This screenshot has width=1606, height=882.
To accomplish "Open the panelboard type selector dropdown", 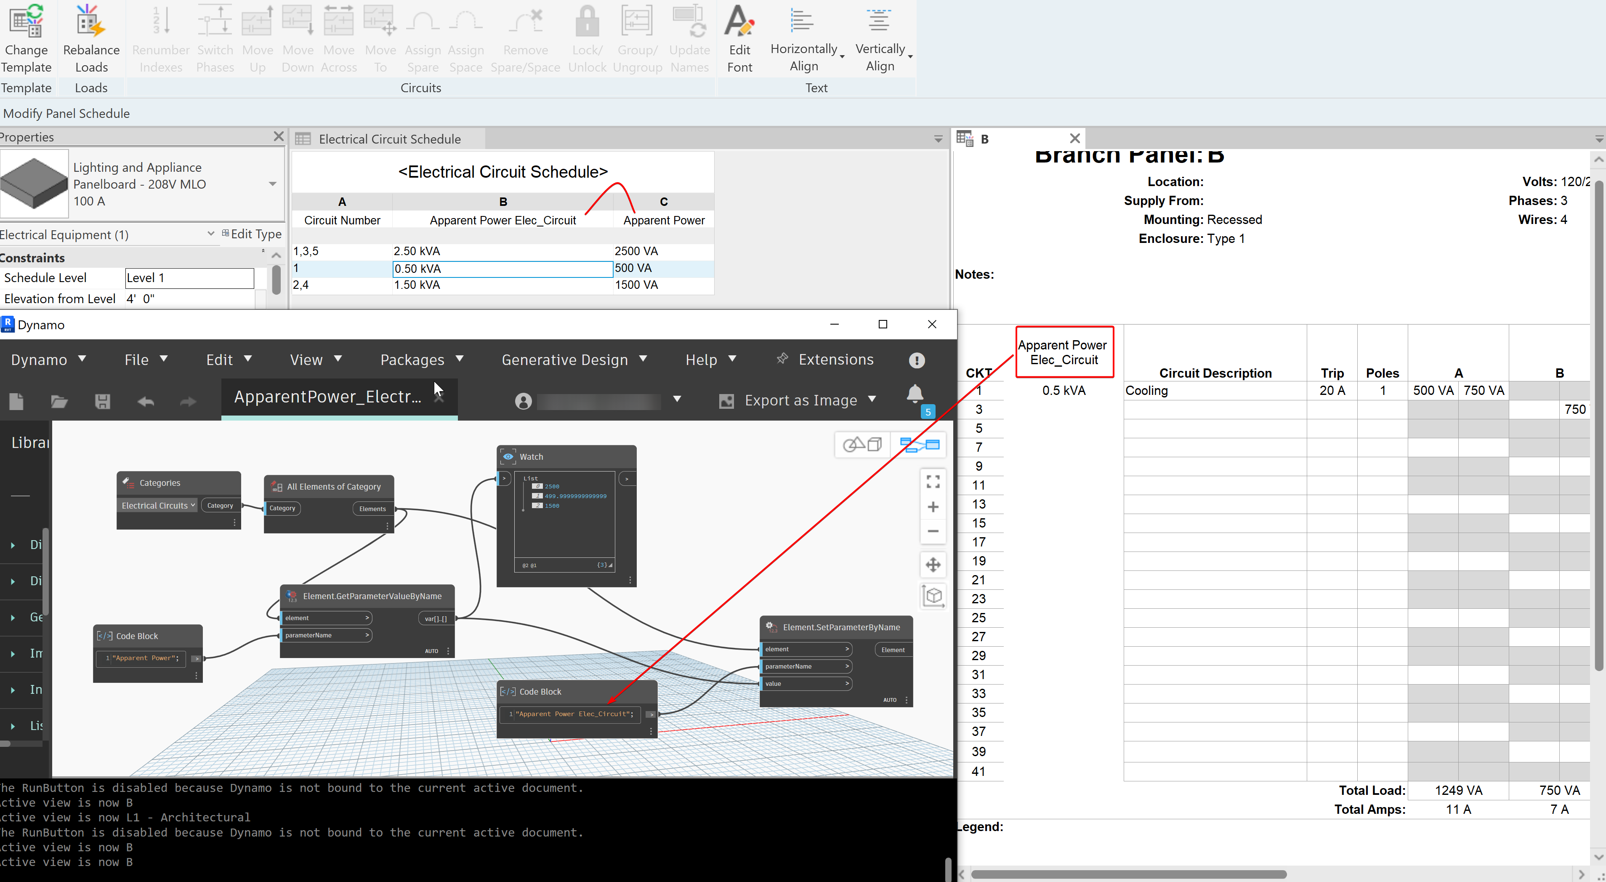I will 272,184.
